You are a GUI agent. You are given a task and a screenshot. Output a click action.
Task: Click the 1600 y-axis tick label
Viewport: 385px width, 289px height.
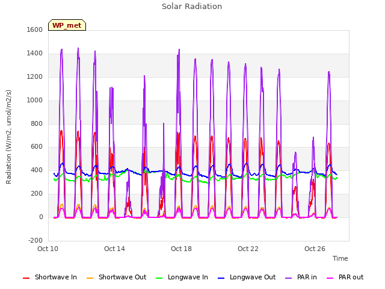click(x=35, y=30)
